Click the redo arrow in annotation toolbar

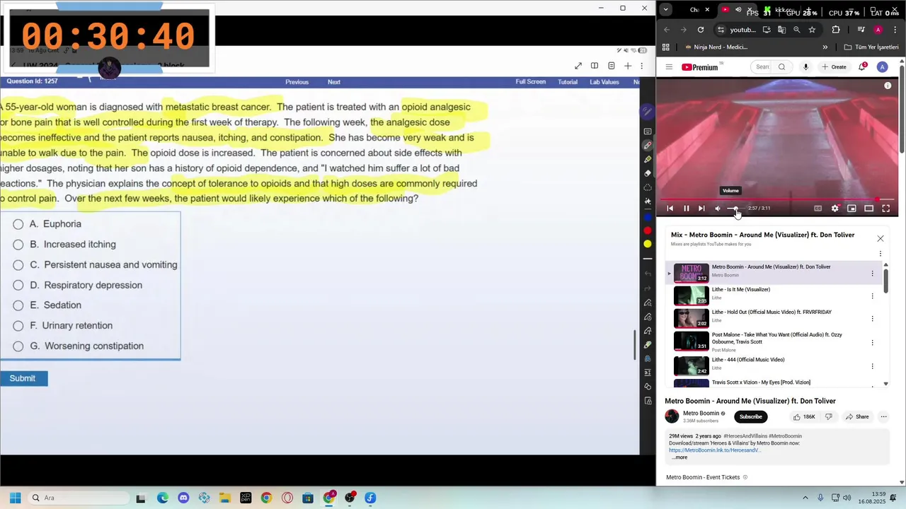pos(647,288)
